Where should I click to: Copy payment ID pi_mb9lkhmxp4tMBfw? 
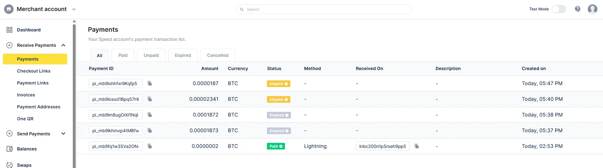[150, 130]
